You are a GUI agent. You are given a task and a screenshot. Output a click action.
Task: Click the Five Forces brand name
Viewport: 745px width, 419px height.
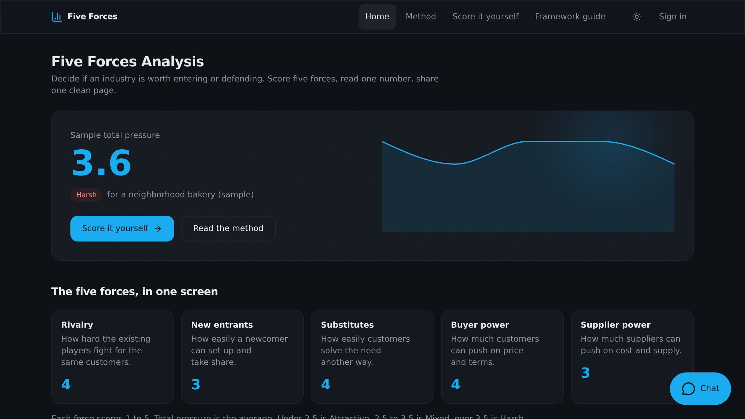(92, 17)
